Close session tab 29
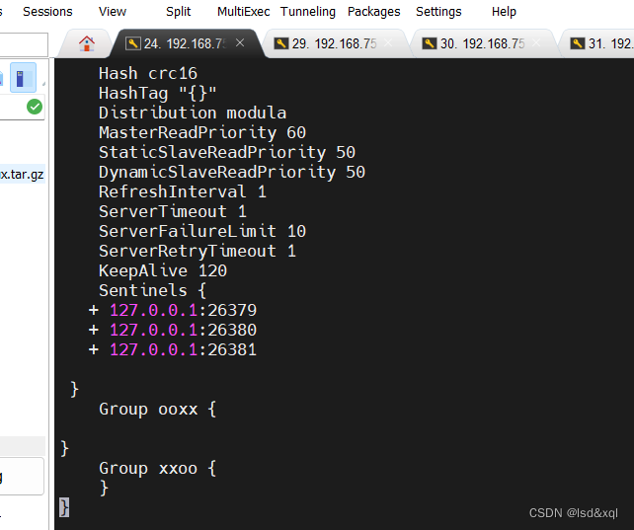 click(388, 42)
